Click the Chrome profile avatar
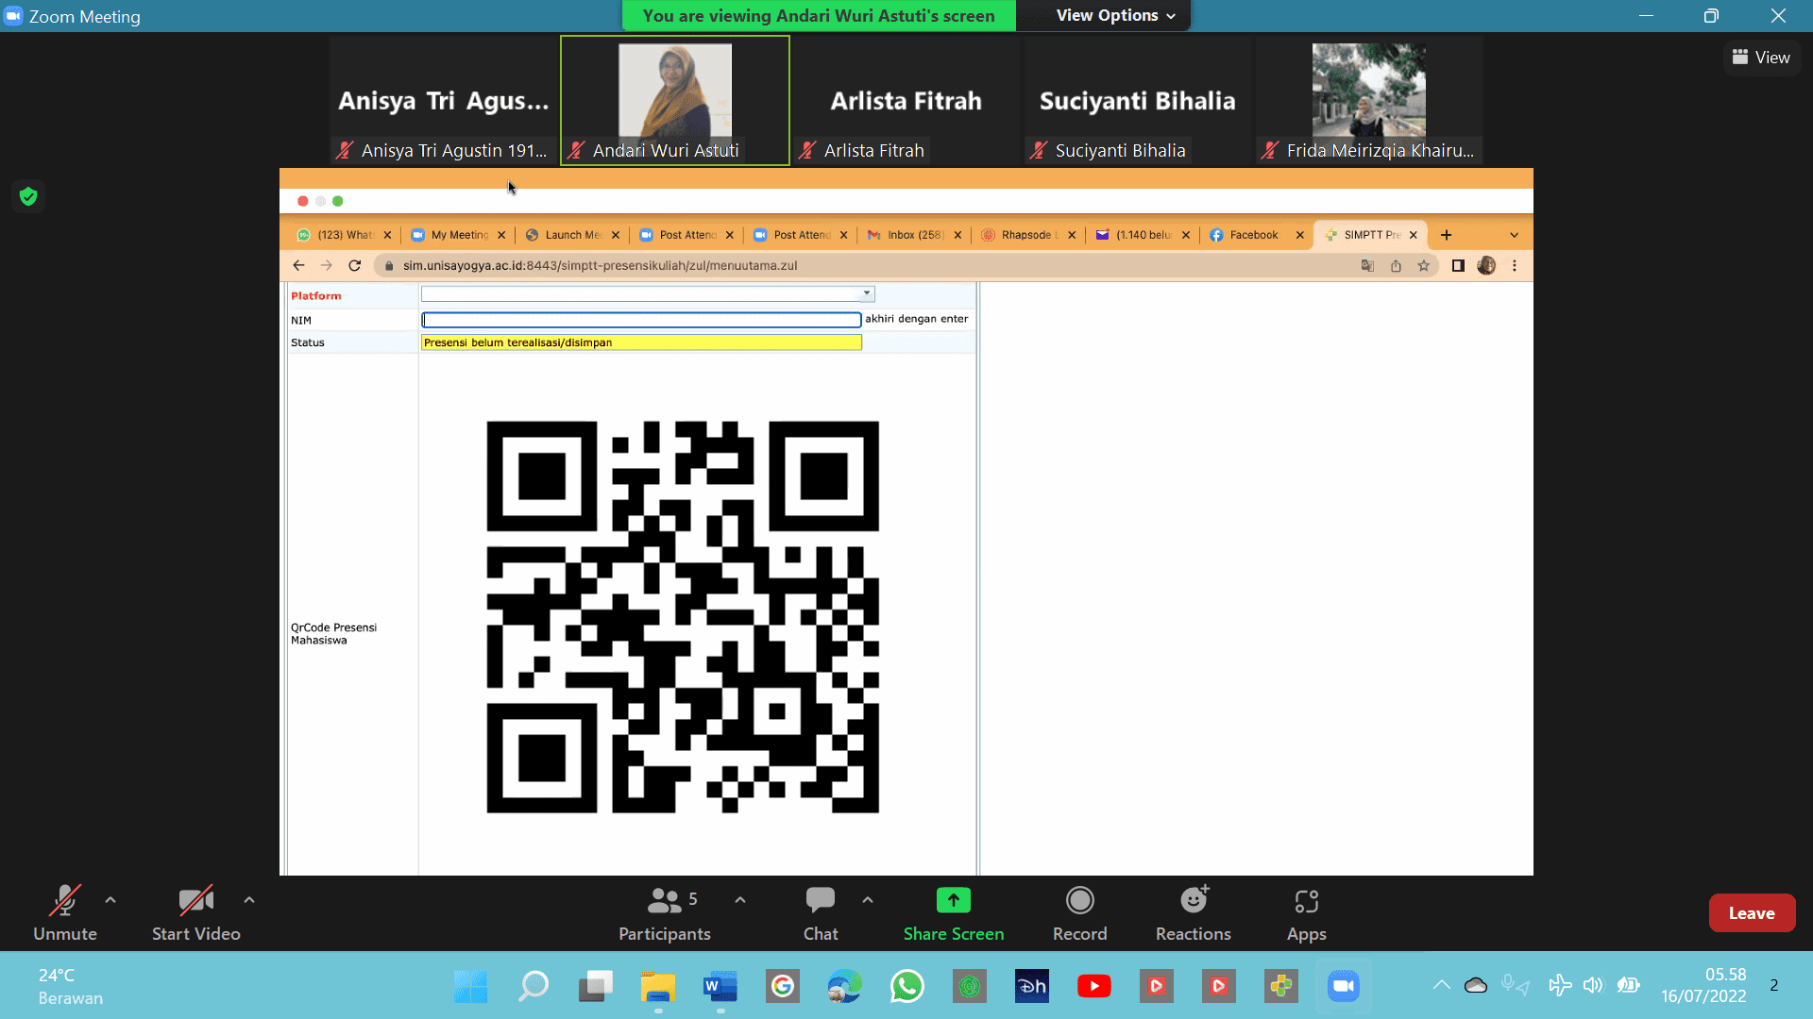 (1486, 266)
